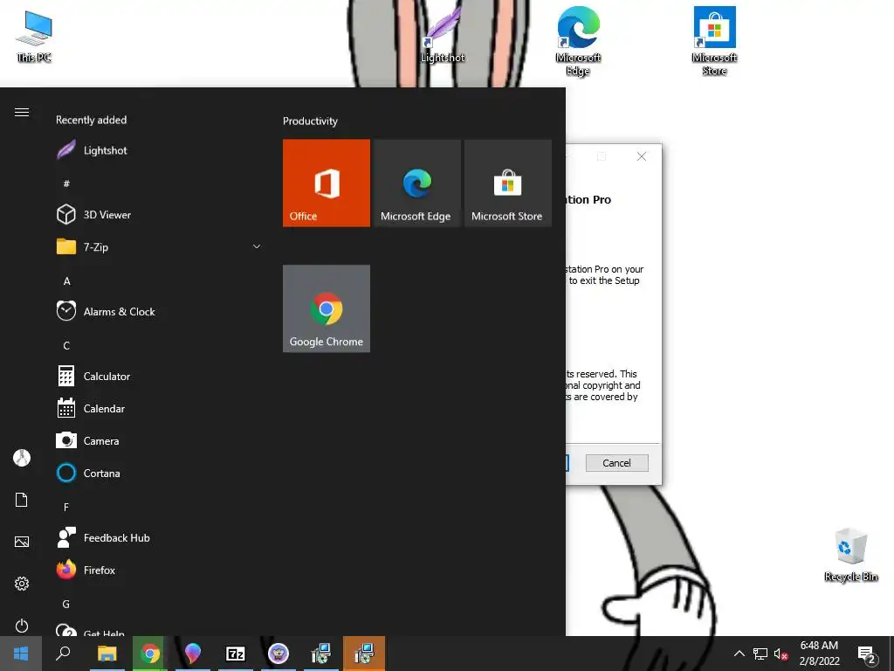Close the setup wizard window
This screenshot has height=671, width=894.
pyautogui.click(x=642, y=156)
